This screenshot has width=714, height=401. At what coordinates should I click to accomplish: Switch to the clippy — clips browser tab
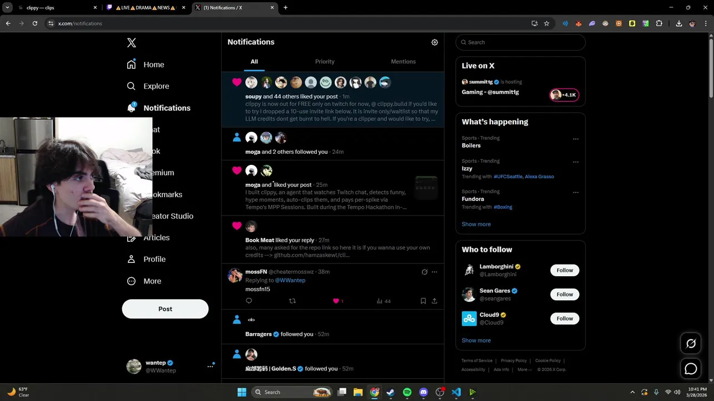[56, 8]
